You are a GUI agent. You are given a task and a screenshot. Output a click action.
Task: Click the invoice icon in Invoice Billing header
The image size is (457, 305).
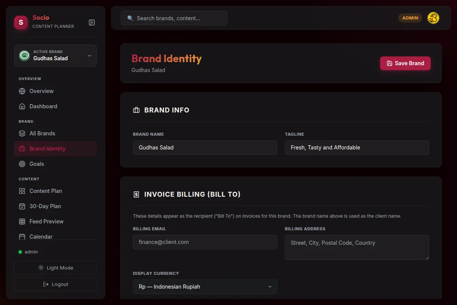point(136,194)
